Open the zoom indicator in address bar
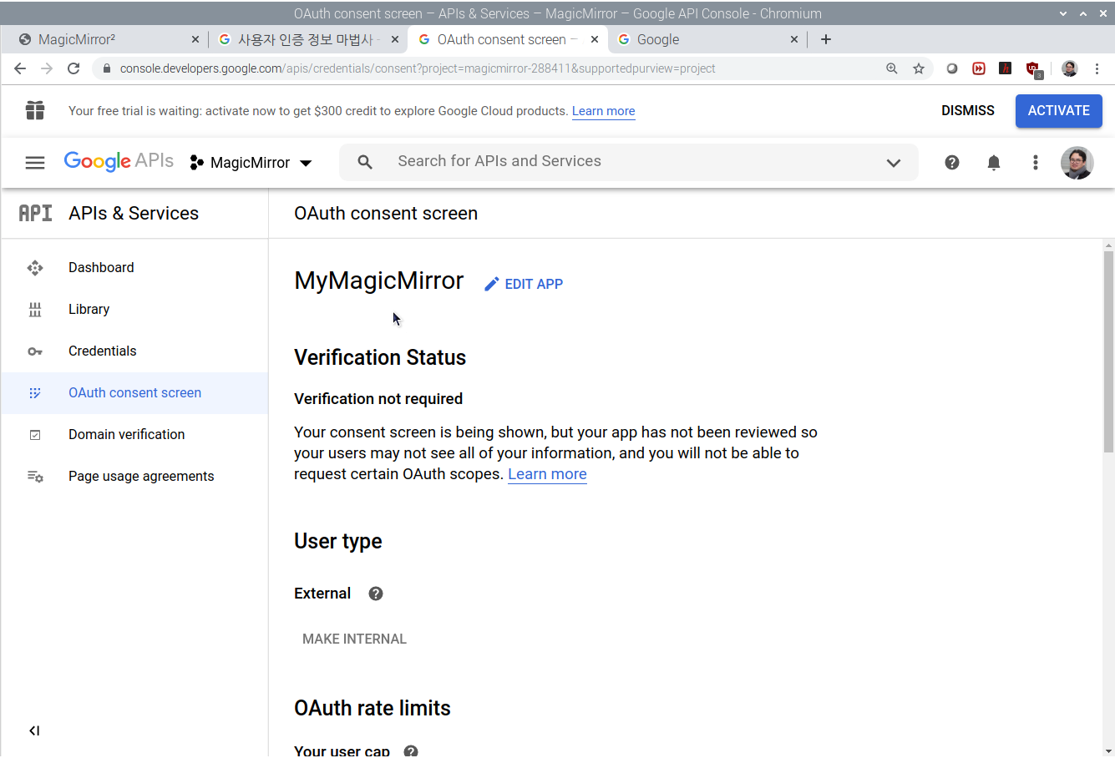The image size is (1115, 758). pyautogui.click(x=892, y=68)
